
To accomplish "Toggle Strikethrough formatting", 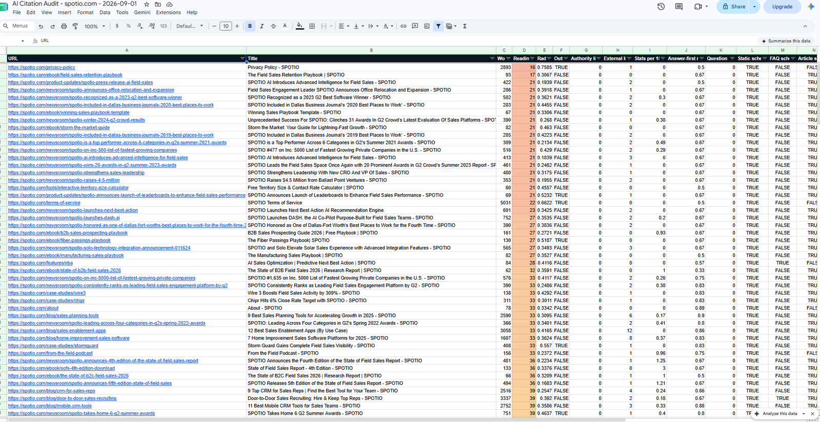I will [273, 26].
